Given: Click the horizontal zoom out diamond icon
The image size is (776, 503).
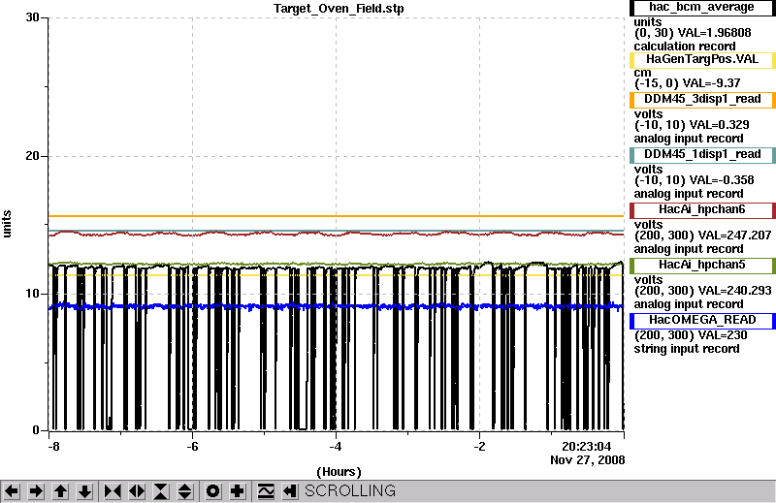Looking at the screenshot, I should (137, 491).
